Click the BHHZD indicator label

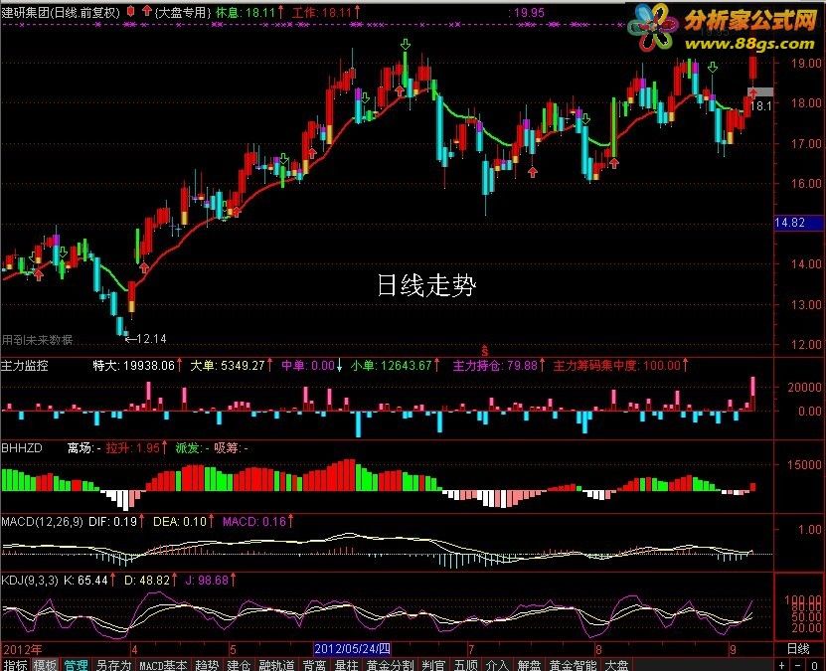22,447
